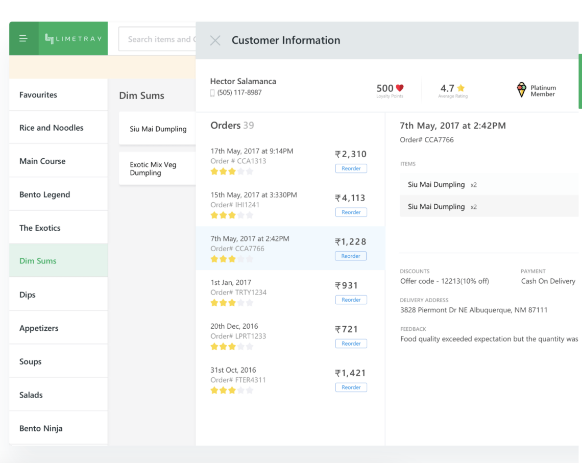Choose the Exotic Mix Veg Dumpling card
The image size is (582, 463).
click(157, 168)
